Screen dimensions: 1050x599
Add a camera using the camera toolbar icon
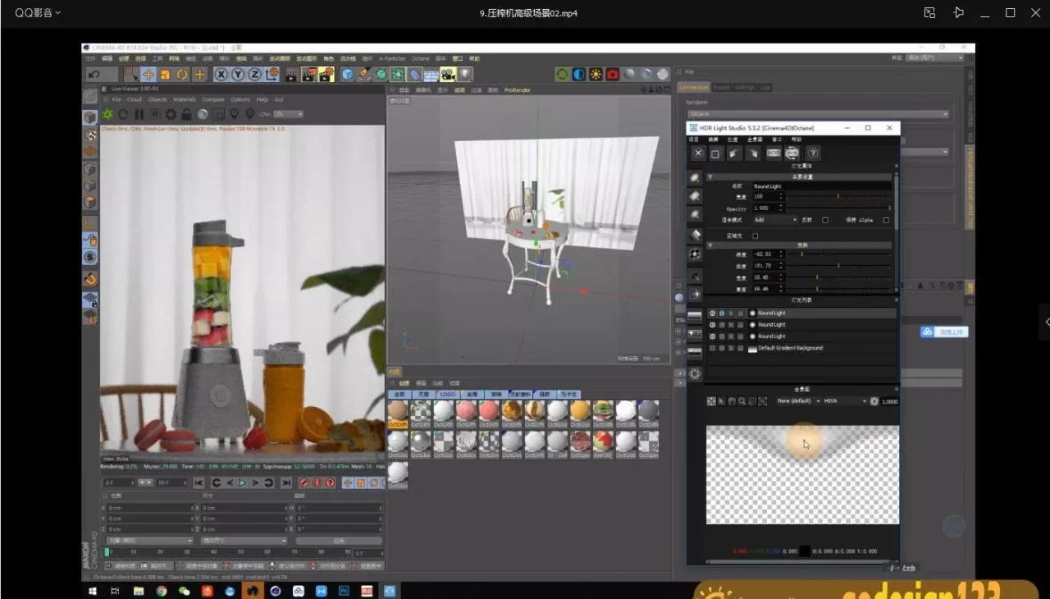(x=447, y=75)
